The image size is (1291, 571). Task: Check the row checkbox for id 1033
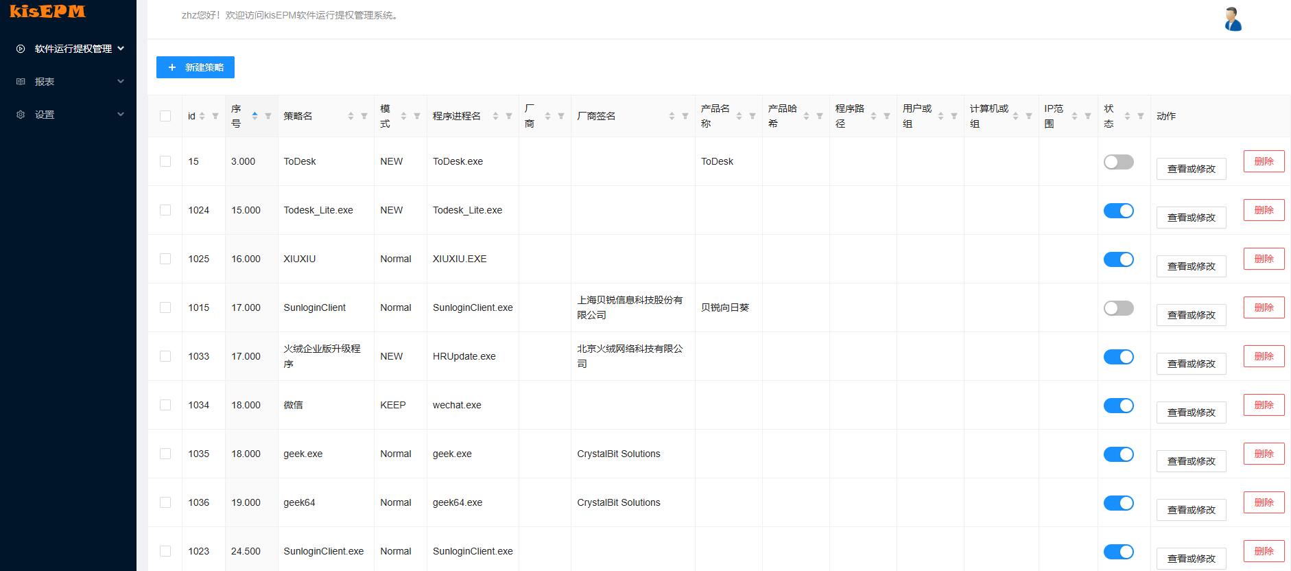click(165, 356)
